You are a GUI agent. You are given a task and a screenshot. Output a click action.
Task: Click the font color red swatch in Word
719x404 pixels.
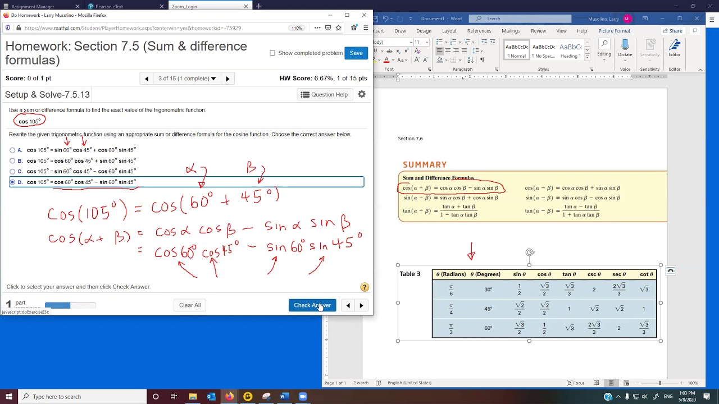[386, 60]
